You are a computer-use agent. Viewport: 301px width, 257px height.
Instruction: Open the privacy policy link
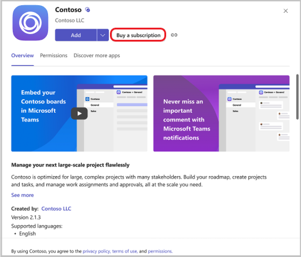click(x=97, y=251)
